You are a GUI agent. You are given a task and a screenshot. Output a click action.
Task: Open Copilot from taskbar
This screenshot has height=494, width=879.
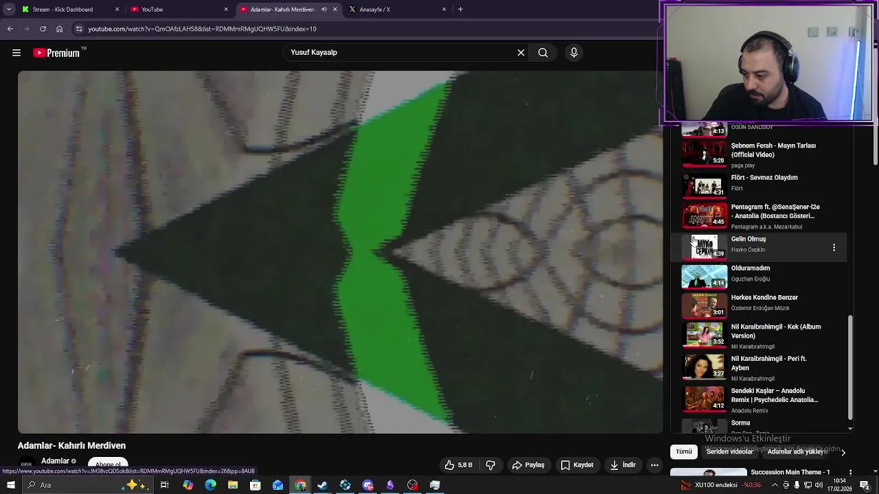[x=187, y=485]
